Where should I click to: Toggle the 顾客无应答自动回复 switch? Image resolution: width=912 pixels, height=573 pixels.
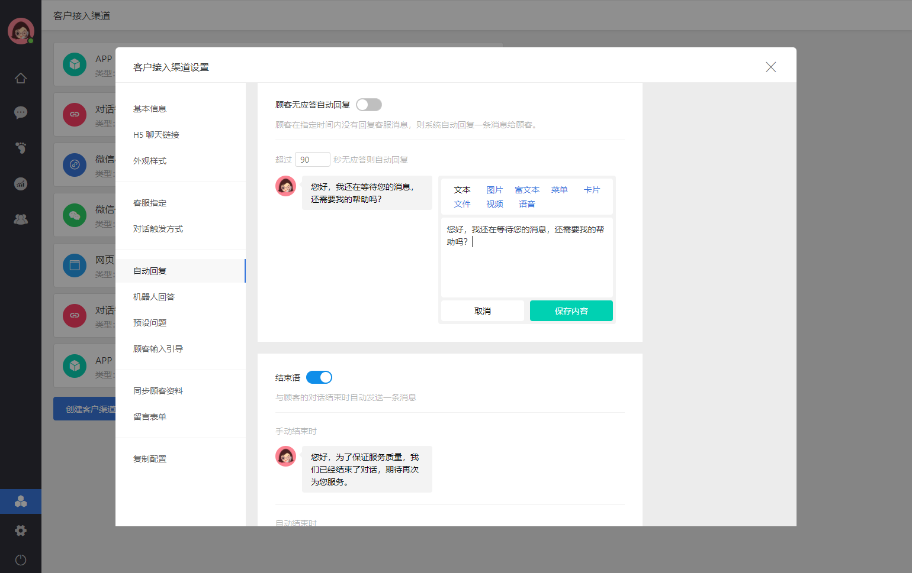[x=369, y=105]
